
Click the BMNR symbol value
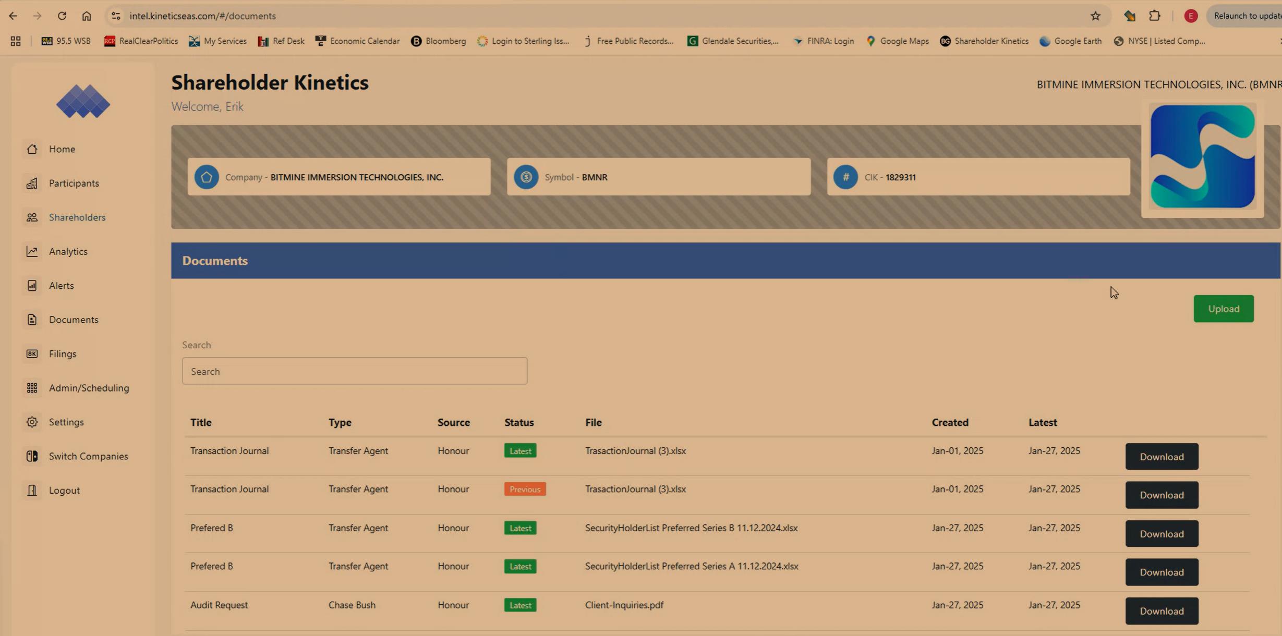(595, 177)
